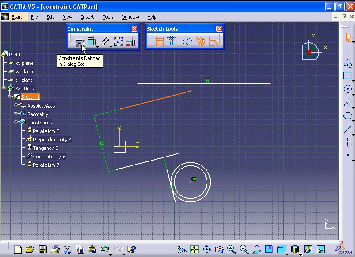This screenshot has height=257, width=355.
Task: Collapse the Constraints node
Action: point(16,122)
